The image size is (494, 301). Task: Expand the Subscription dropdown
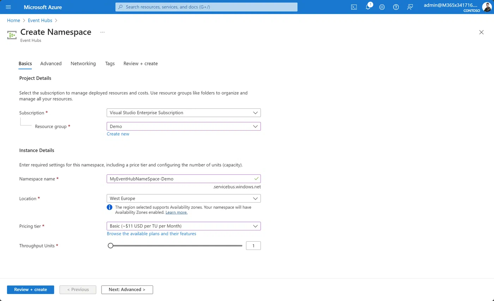point(183,113)
